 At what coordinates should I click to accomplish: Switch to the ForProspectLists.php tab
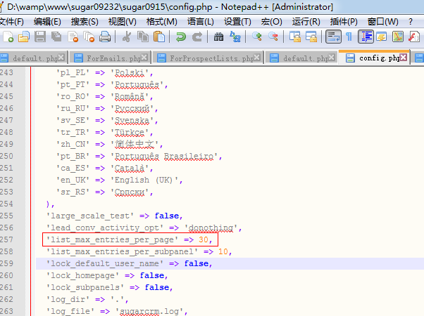208,58
